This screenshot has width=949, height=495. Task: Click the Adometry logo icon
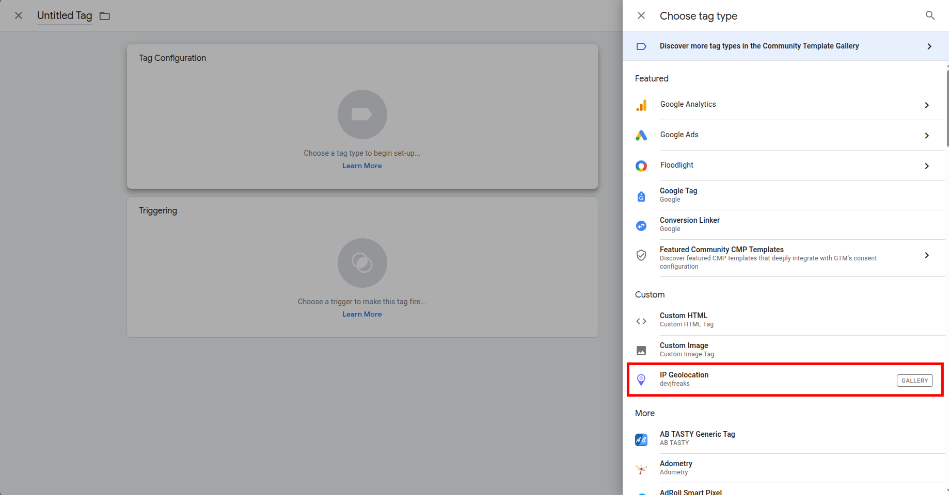(x=641, y=469)
